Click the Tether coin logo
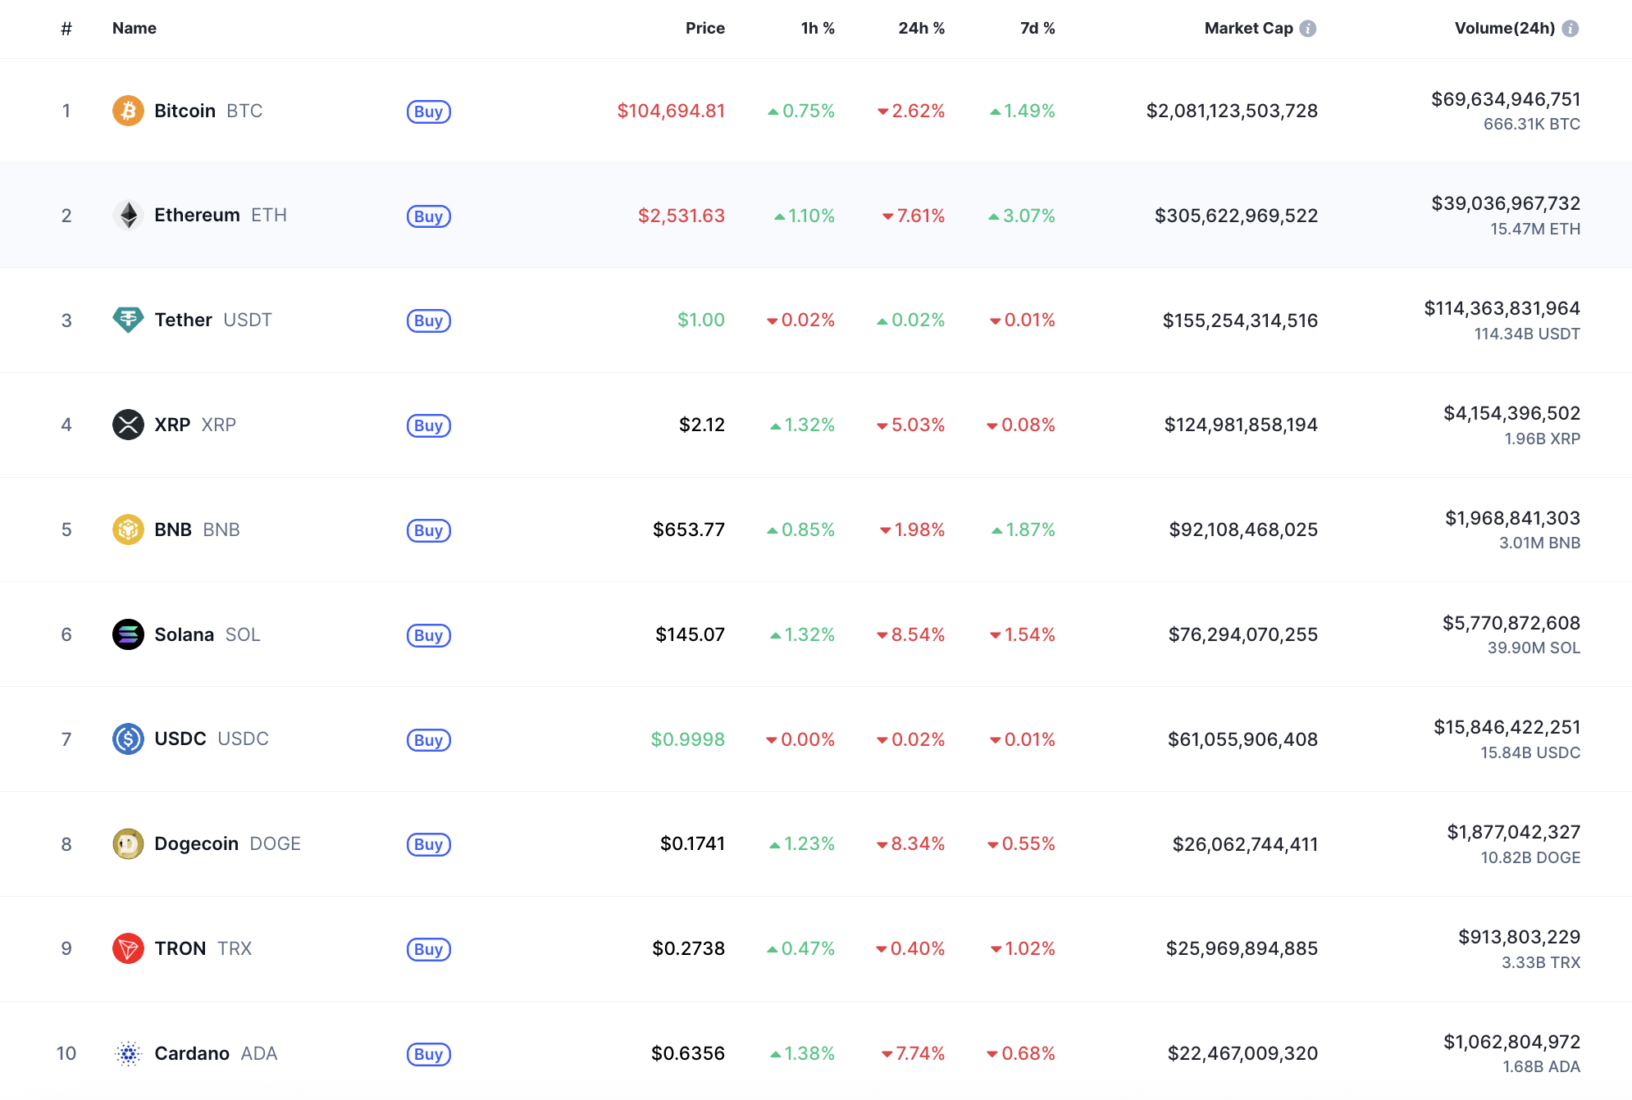Viewport: 1632px width, 1100px height. (128, 320)
